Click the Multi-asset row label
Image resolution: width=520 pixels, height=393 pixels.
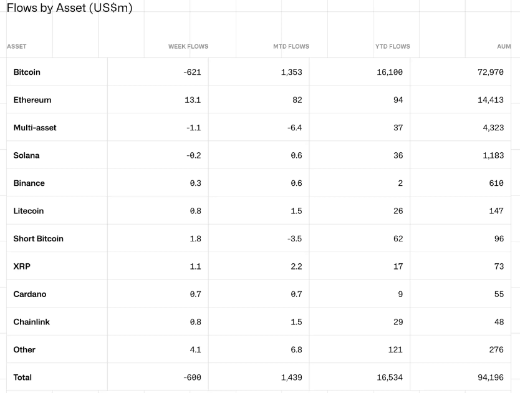(35, 128)
